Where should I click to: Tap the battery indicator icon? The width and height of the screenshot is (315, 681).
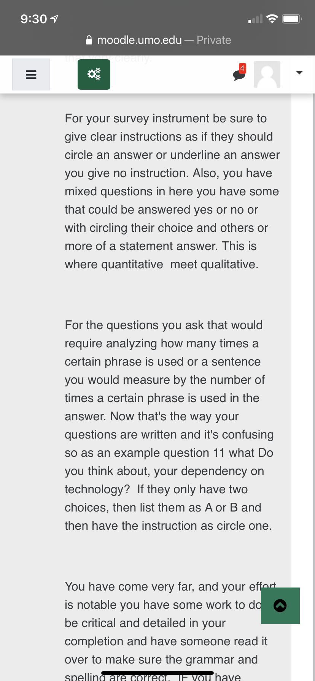(292, 19)
